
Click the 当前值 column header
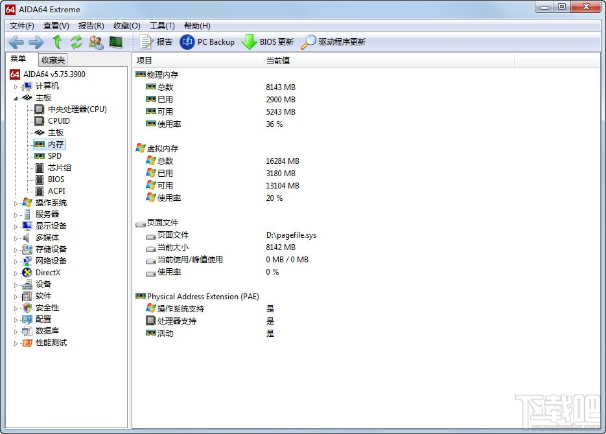tap(388, 61)
